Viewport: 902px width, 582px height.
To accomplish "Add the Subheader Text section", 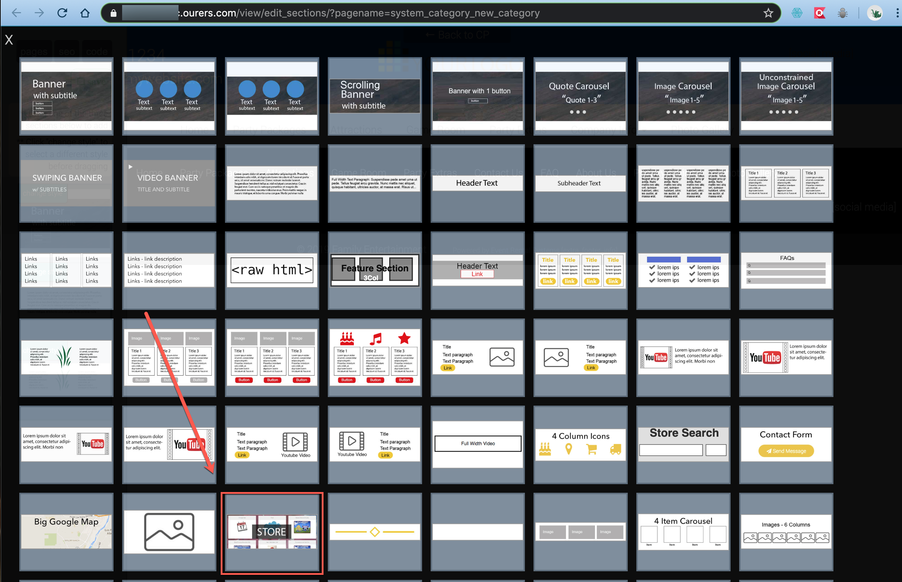I will point(580,183).
